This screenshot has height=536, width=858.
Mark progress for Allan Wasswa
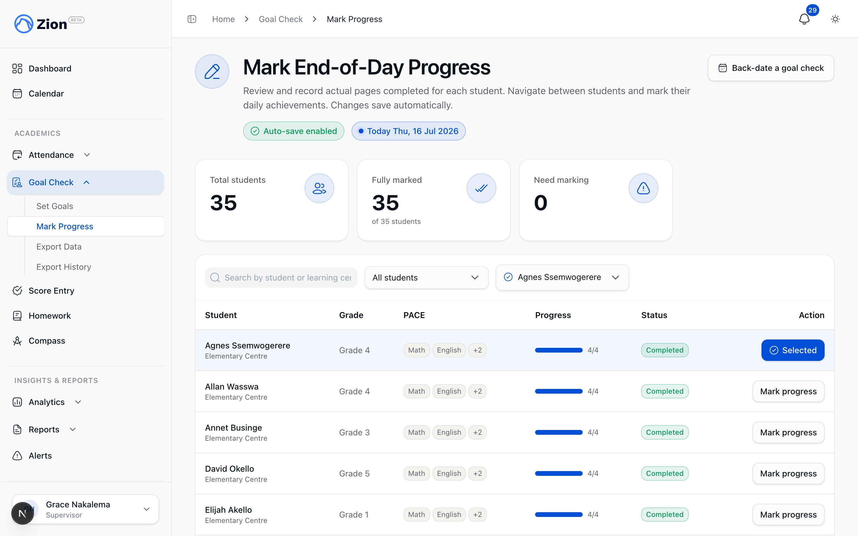[x=788, y=391]
